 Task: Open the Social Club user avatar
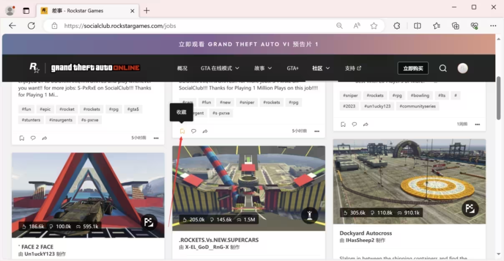pos(463,68)
